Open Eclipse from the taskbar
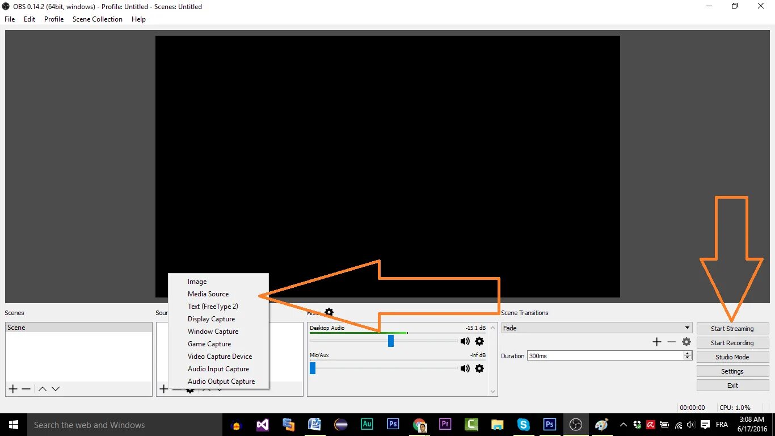The image size is (775, 436). (341, 425)
